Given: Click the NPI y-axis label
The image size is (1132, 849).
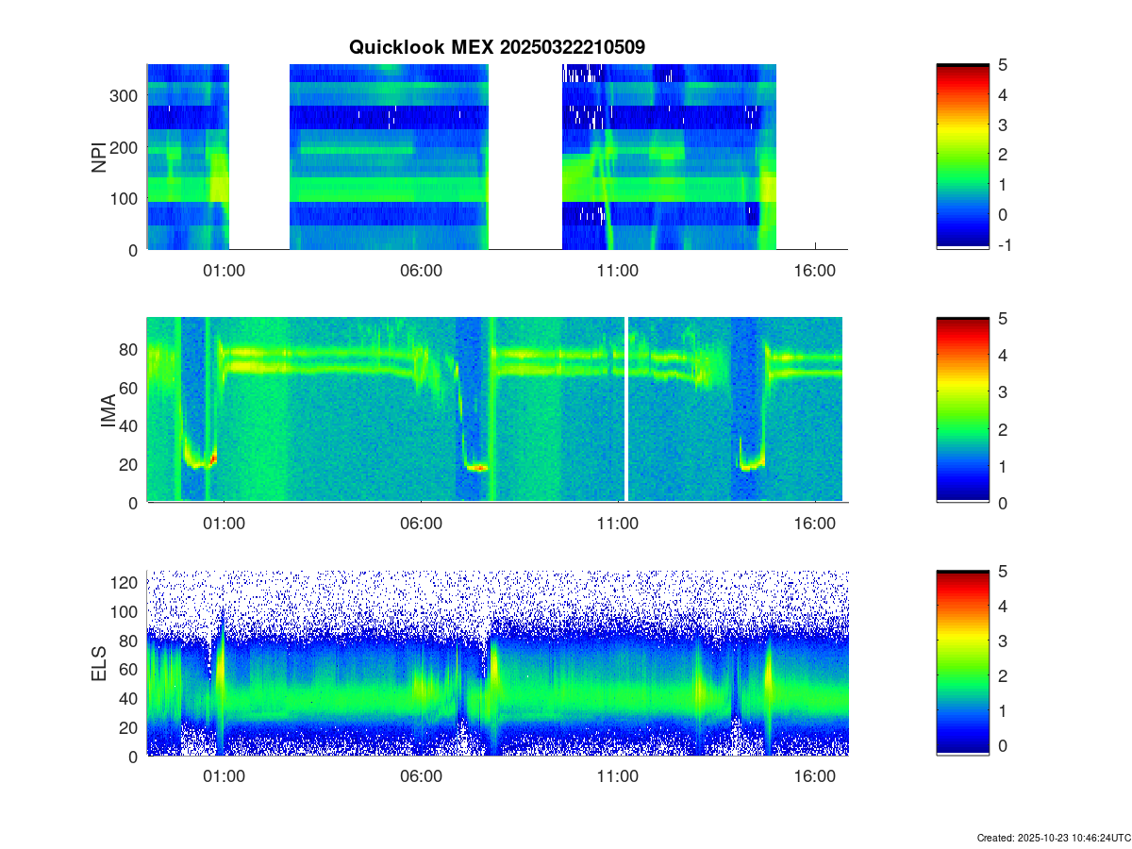Looking at the screenshot, I should point(99,157).
